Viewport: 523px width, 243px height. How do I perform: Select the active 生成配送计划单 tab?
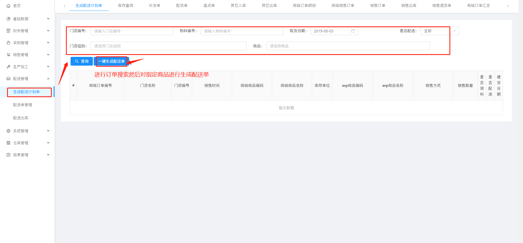(x=89, y=5)
